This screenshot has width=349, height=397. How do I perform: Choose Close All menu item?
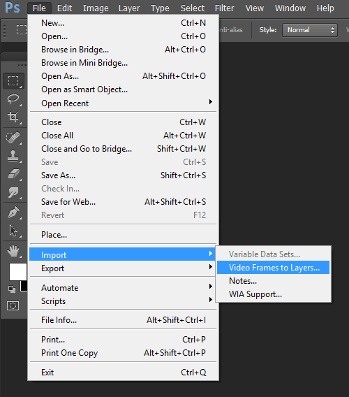123,135
